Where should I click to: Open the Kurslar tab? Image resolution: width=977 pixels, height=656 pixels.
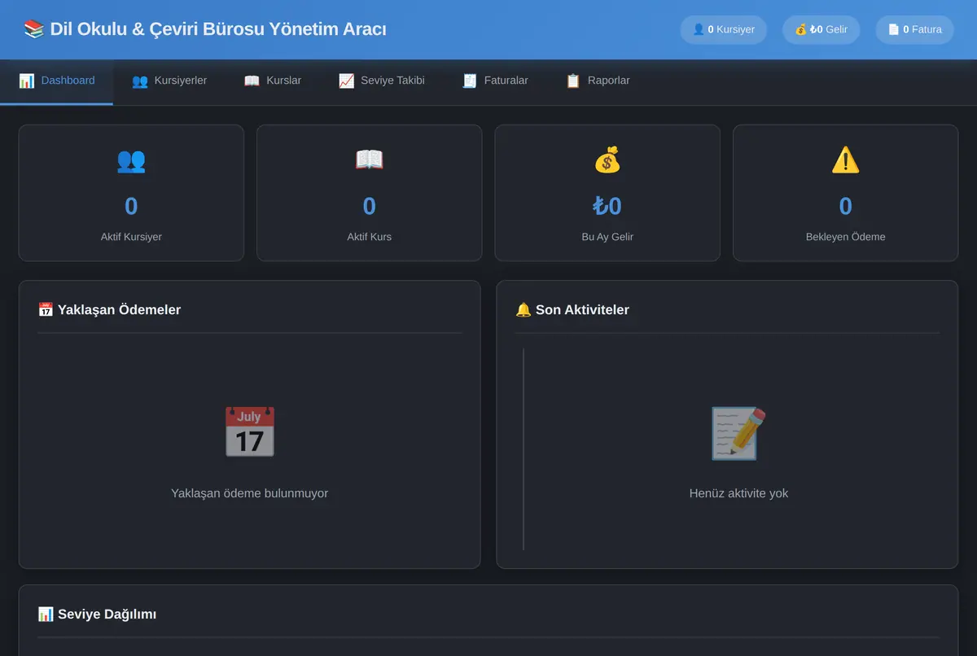(x=273, y=81)
